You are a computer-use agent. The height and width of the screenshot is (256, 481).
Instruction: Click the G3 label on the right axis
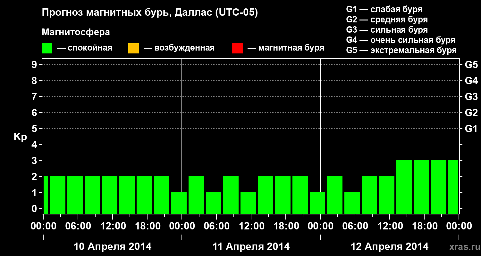471,97
